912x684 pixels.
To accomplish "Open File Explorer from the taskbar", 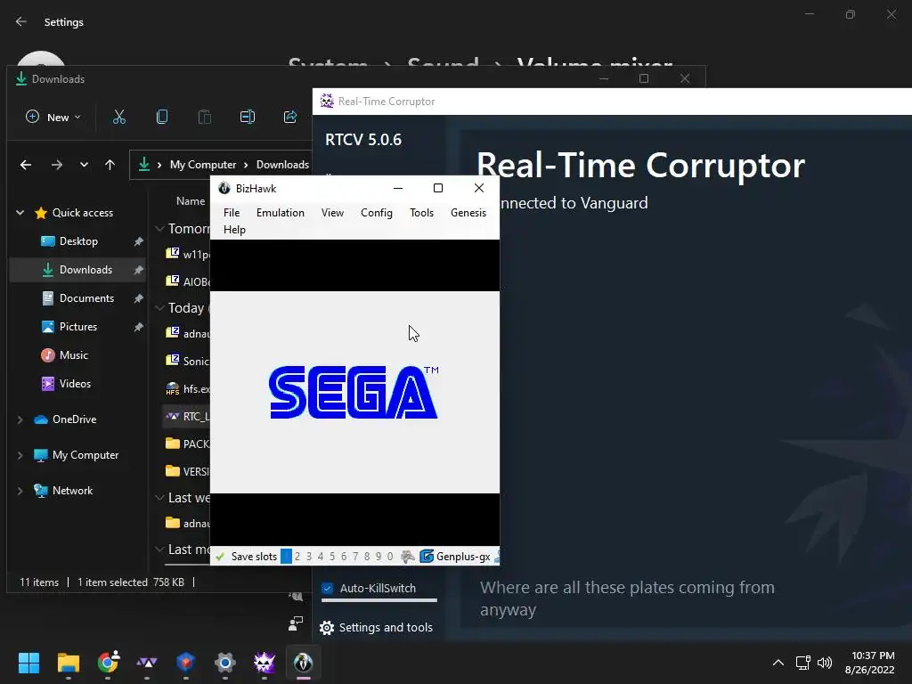I will 68,663.
